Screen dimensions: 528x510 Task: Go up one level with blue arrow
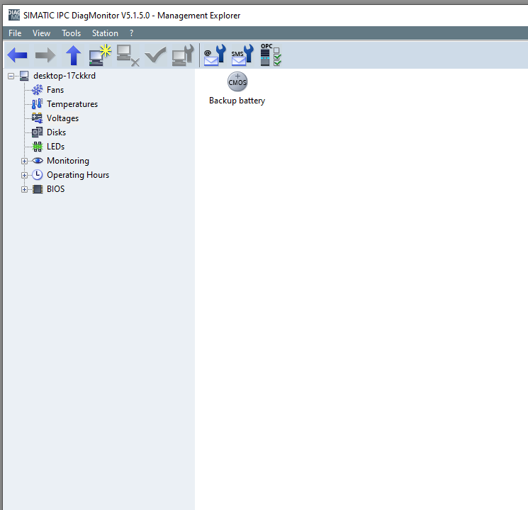coord(73,55)
